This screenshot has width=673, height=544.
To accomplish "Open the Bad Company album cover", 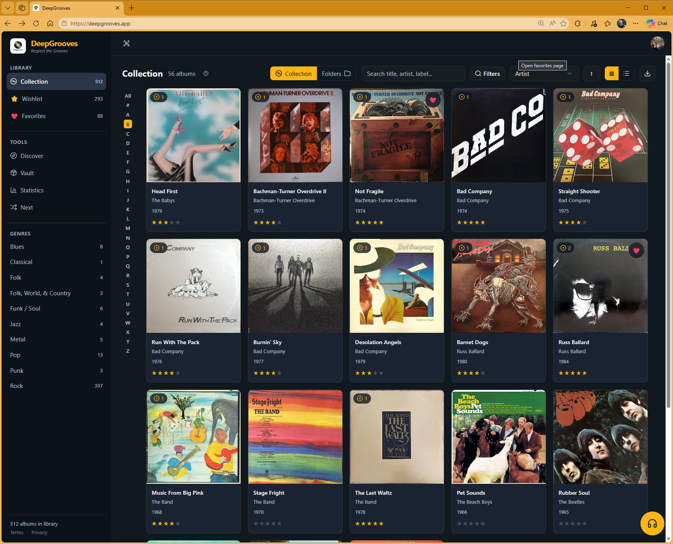I will 498,135.
